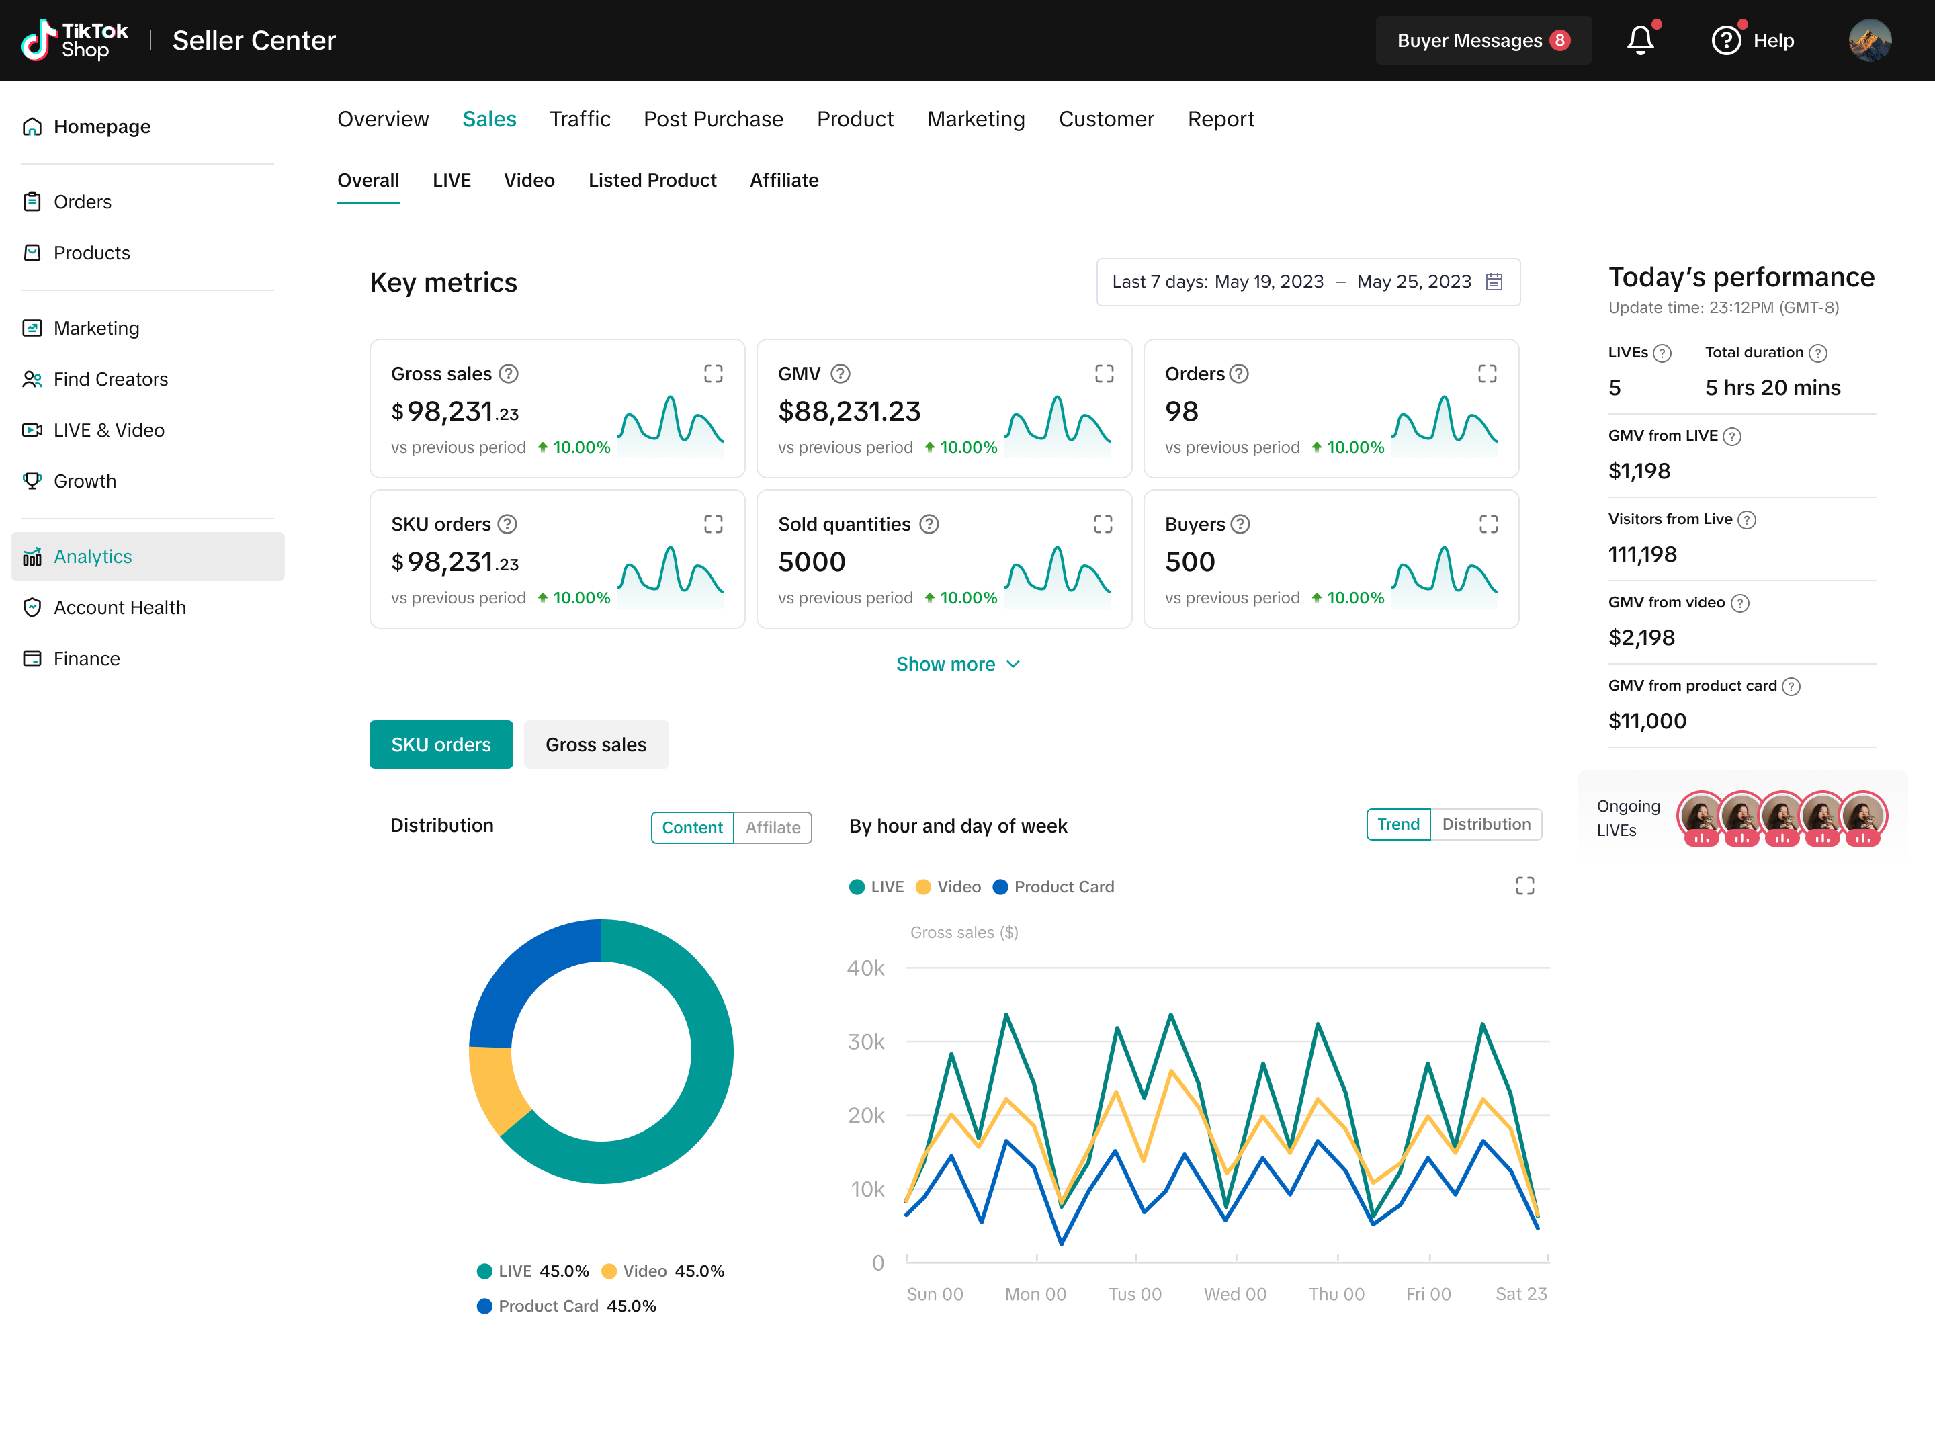
Task: Select the Gross sales tab button
Action: tap(596, 744)
